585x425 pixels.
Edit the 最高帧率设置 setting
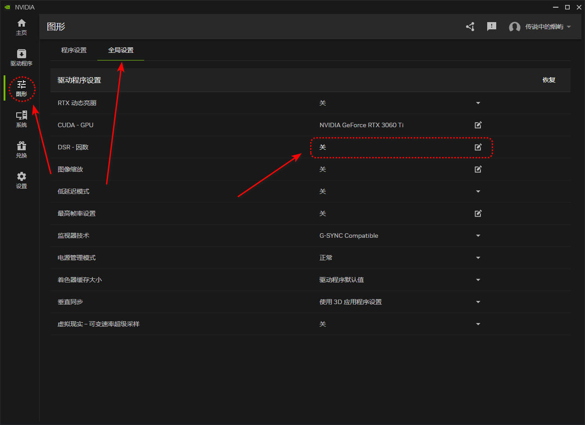tap(478, 213)
